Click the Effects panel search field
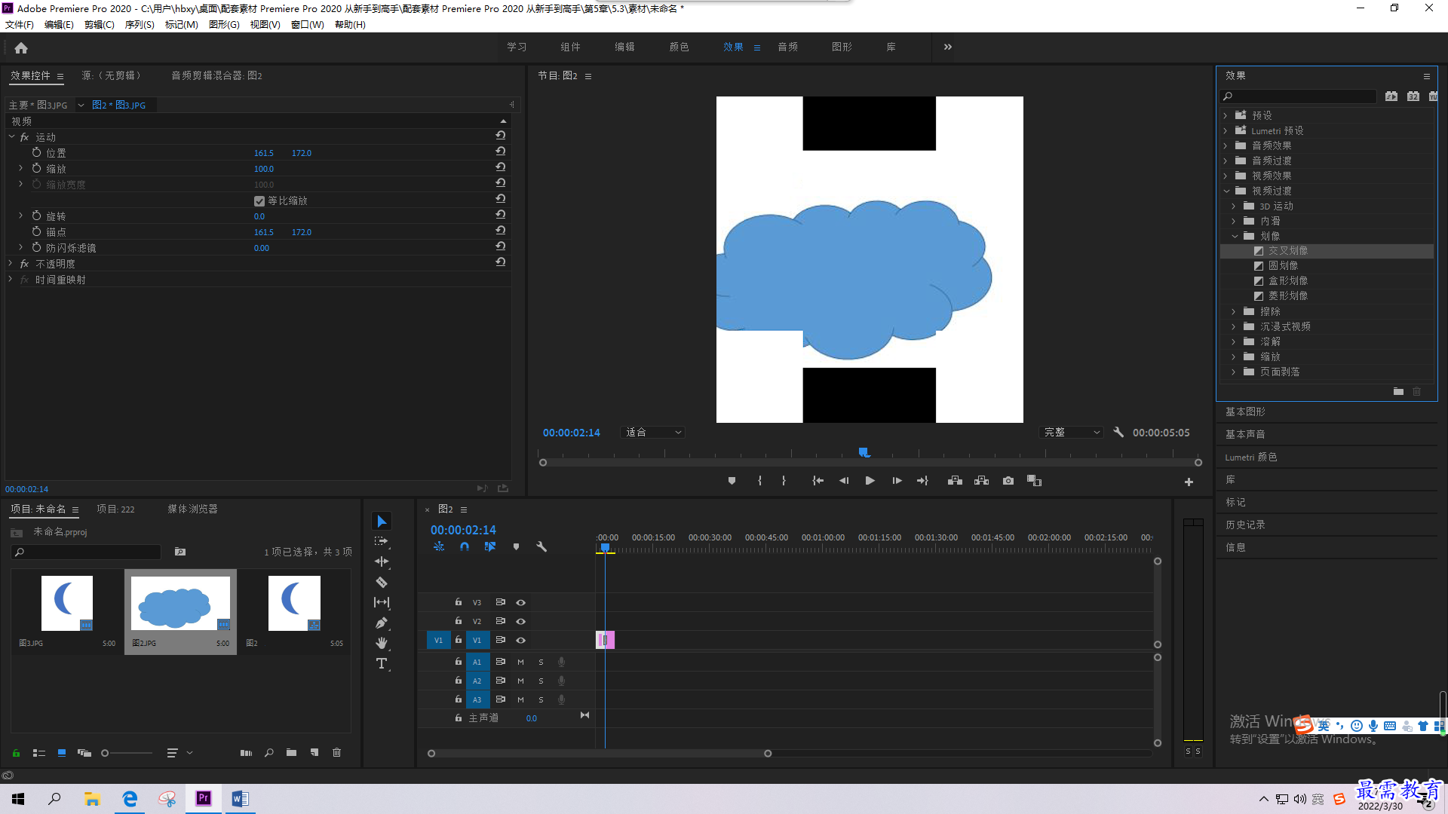This screenshot has height=814, width=1448. click(1299, 96)
